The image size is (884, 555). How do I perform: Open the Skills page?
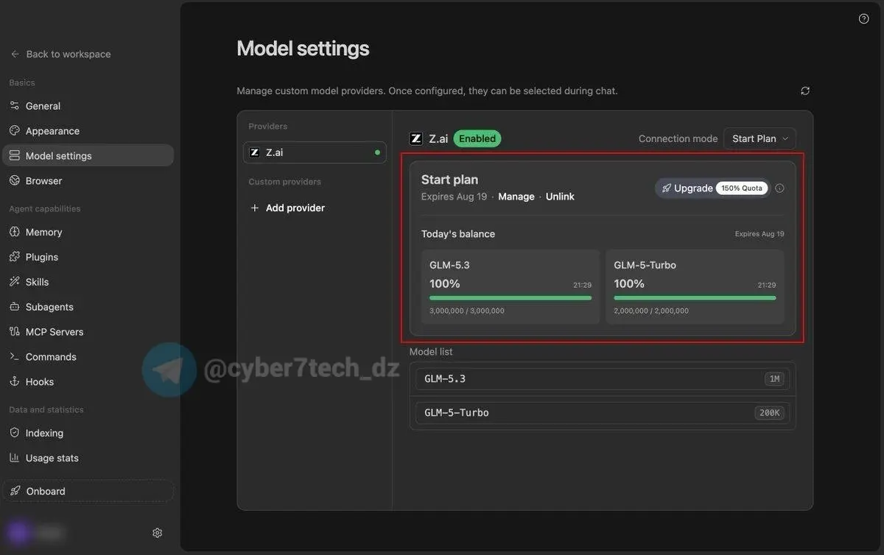[88, 282]
